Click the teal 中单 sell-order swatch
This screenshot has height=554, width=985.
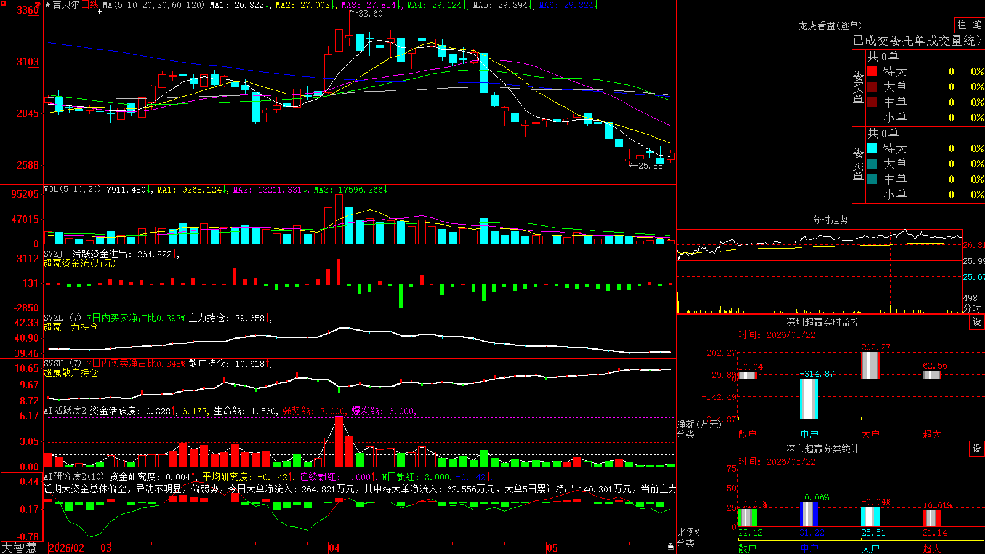[x=872, y=179]
